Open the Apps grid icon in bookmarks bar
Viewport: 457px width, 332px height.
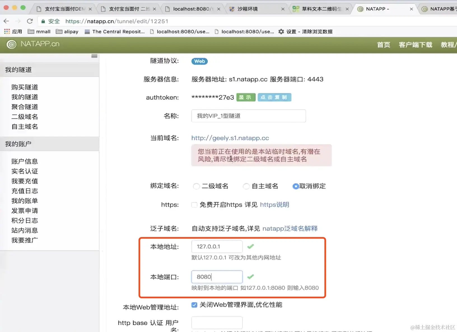click(7, 31)
